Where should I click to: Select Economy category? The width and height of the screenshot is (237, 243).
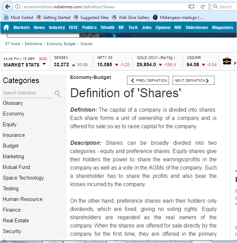tap(13, 114)
